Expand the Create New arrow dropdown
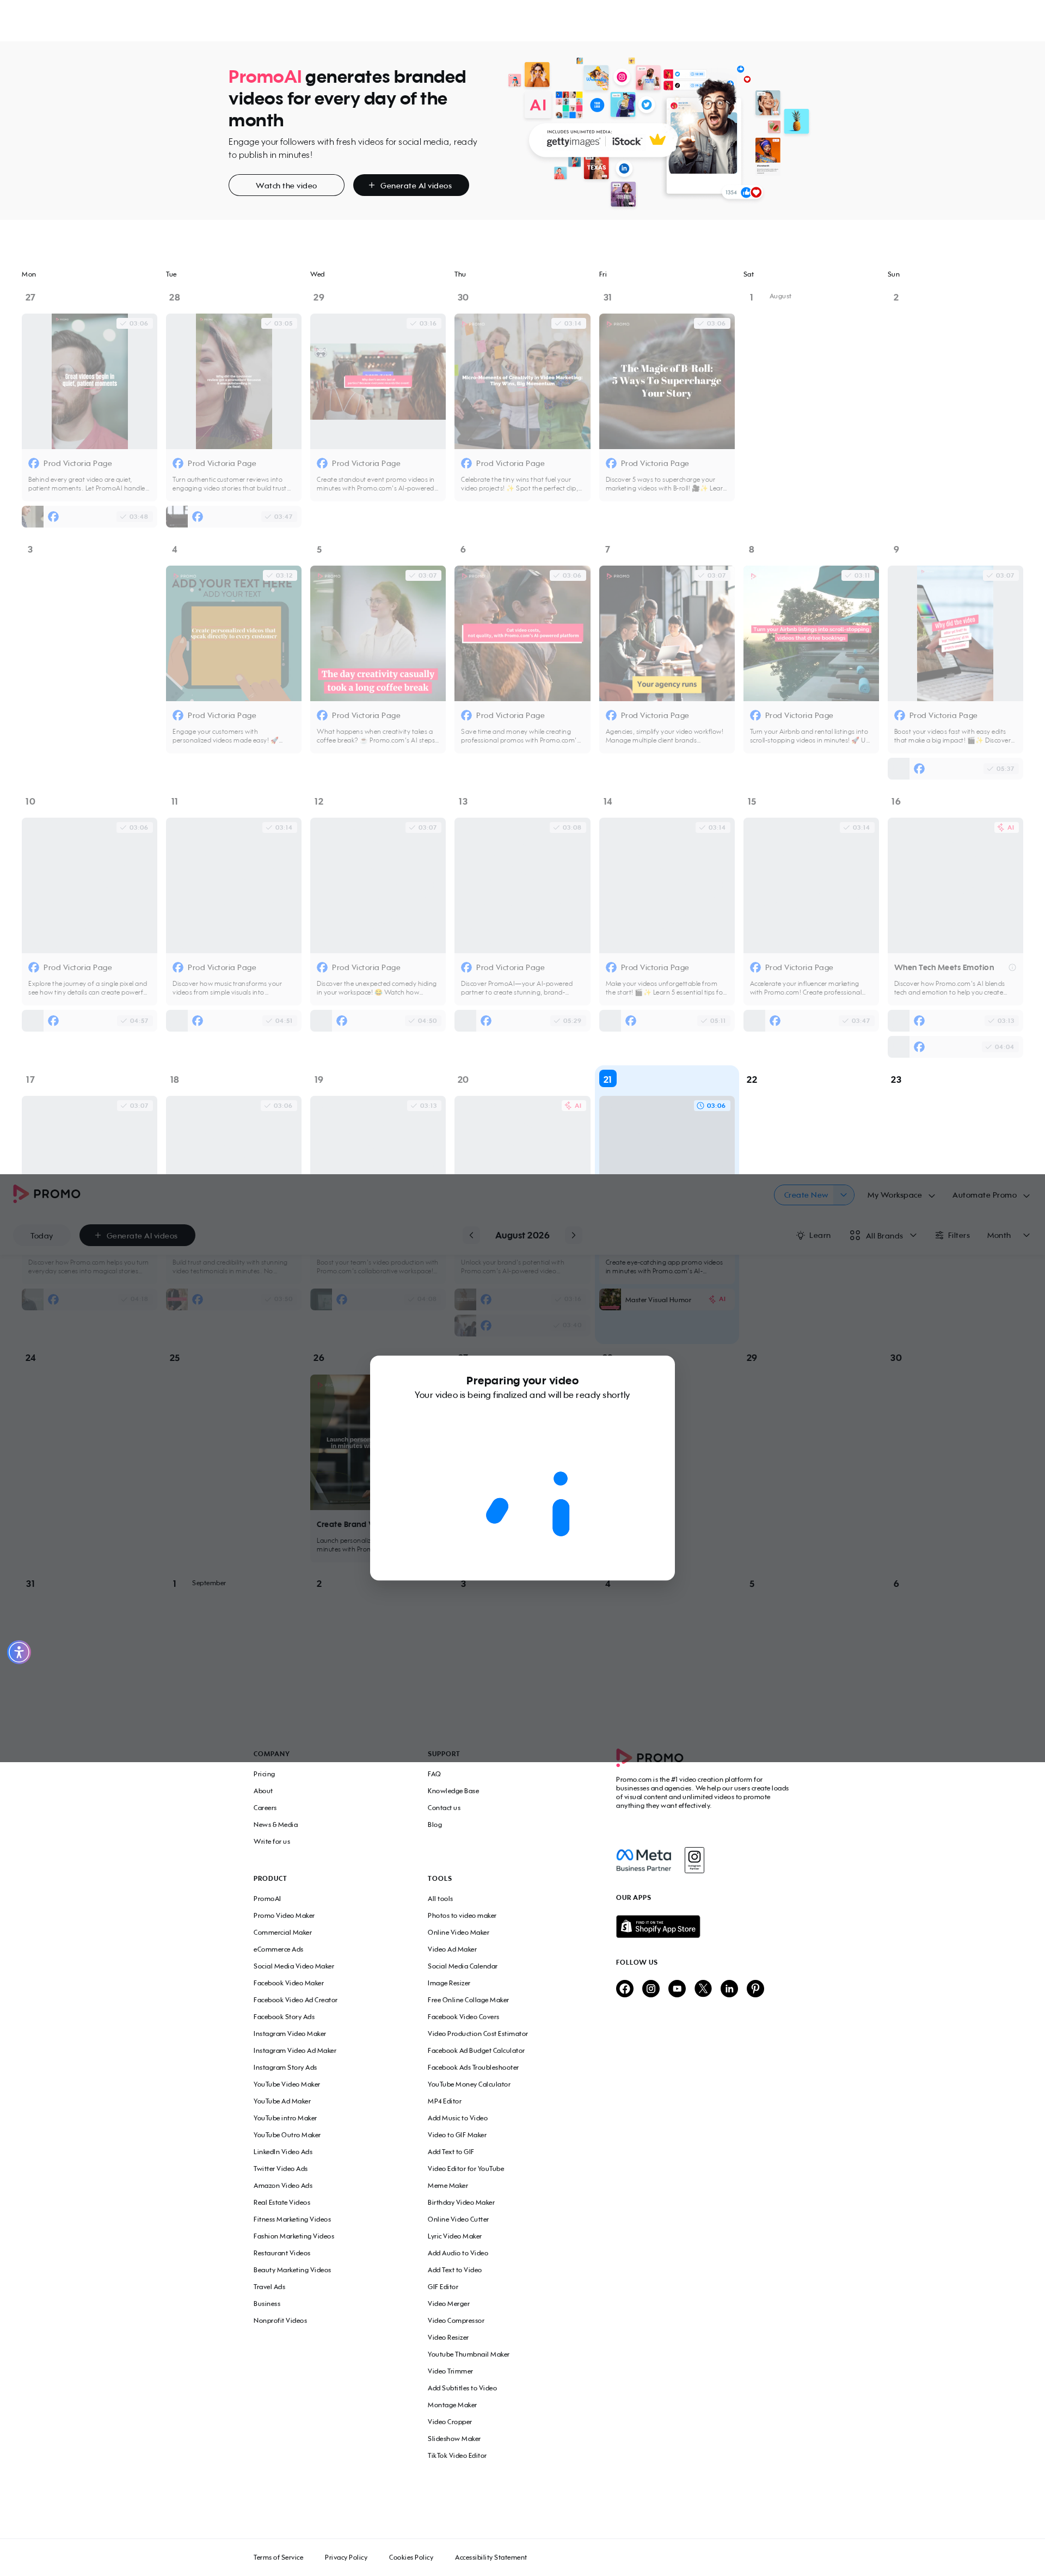The width and height of the screenshot is (1045, 2576). tap(844, 1194)
